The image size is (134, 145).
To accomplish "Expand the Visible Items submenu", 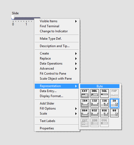I will [57, 21].
